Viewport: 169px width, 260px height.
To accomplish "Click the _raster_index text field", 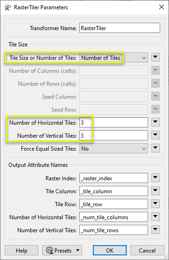I will [x=114, y=178].
